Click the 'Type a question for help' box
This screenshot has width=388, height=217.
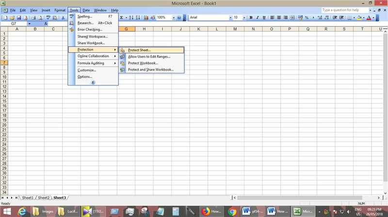[345, 10]
